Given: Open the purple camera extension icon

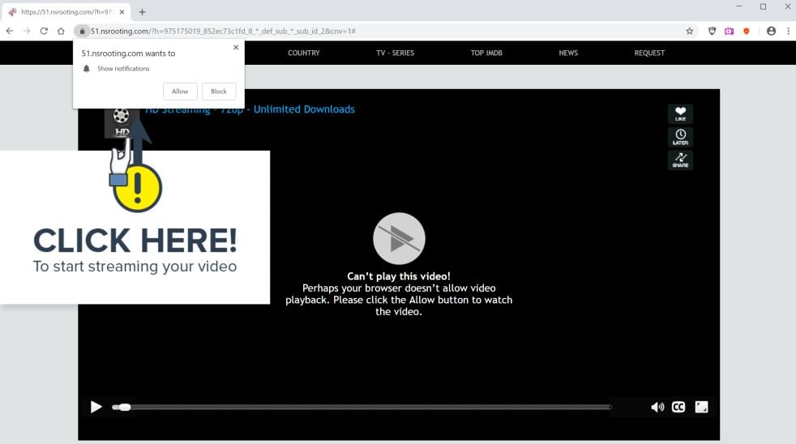Looking at the screenshot, I should coord(729,31).
